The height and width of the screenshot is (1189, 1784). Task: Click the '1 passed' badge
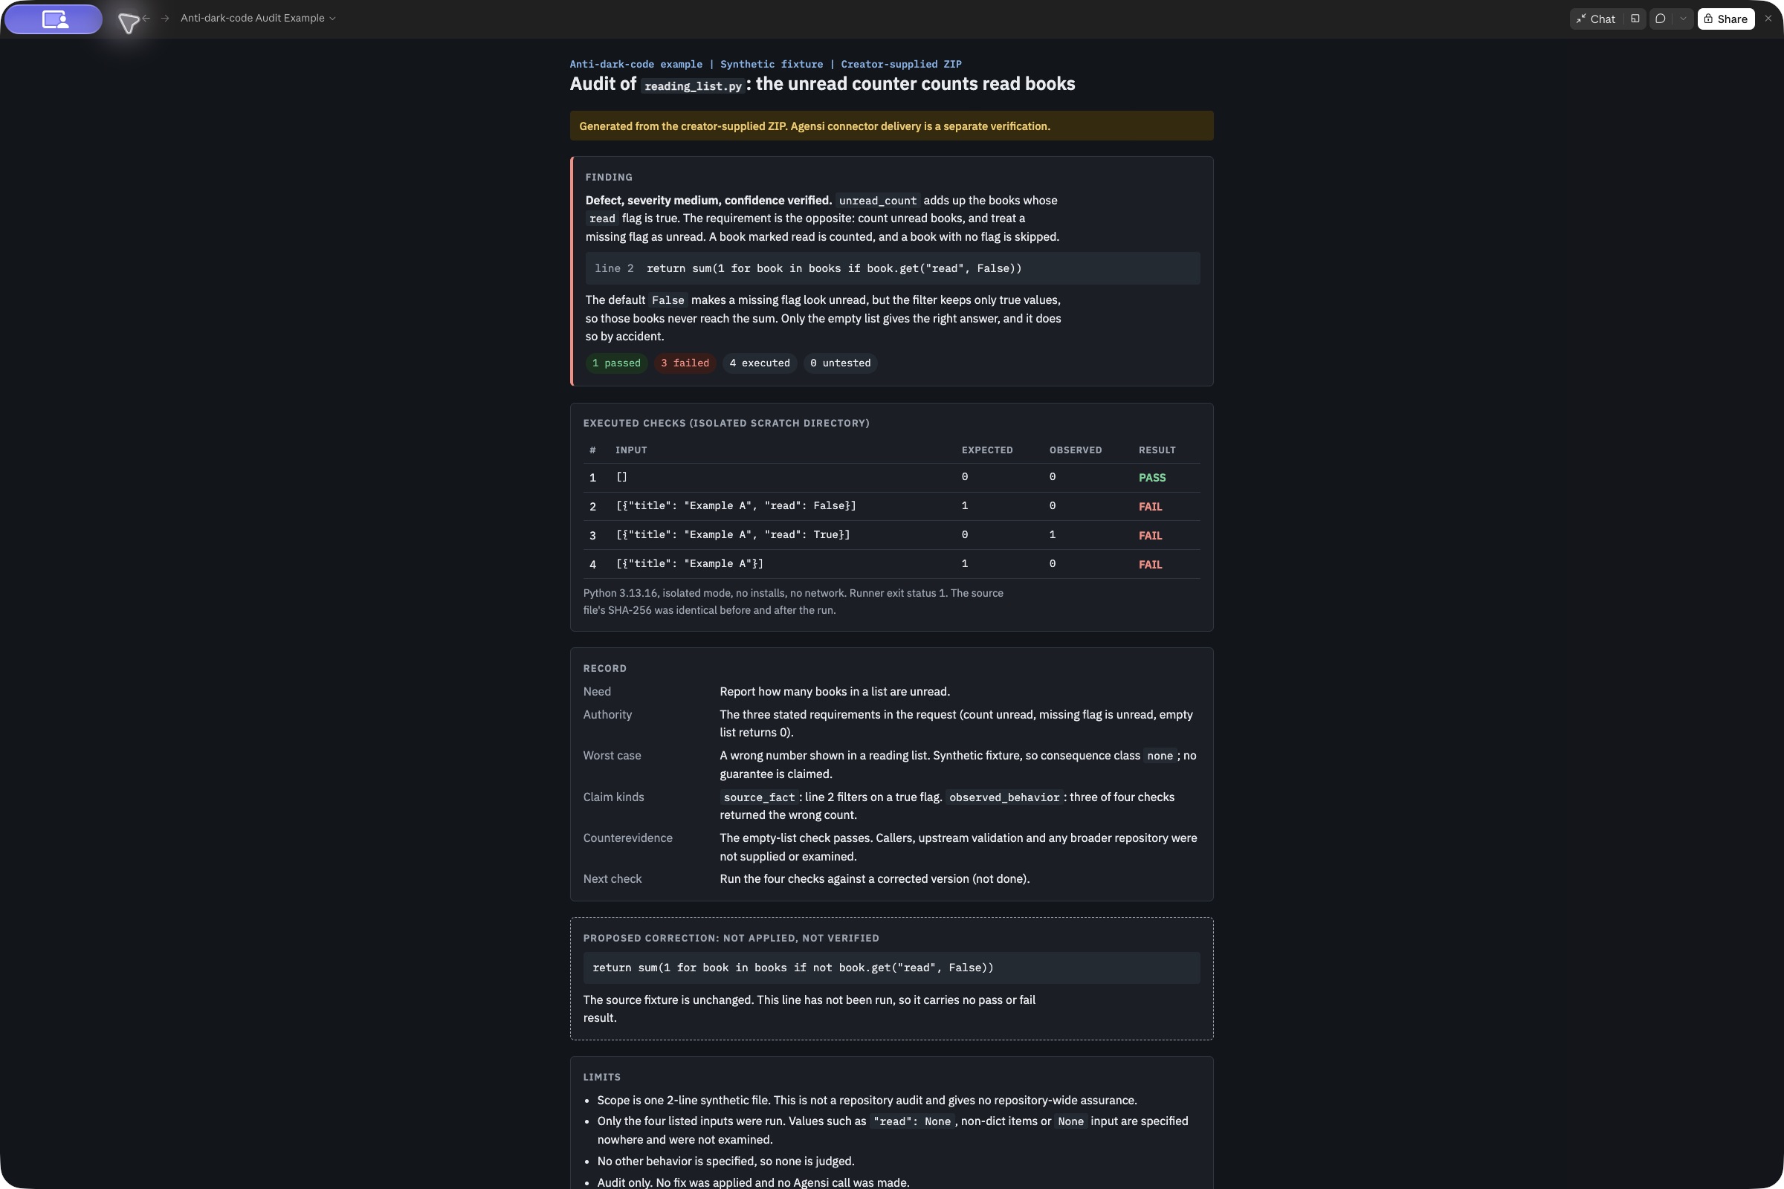click(x=616, y=363)
